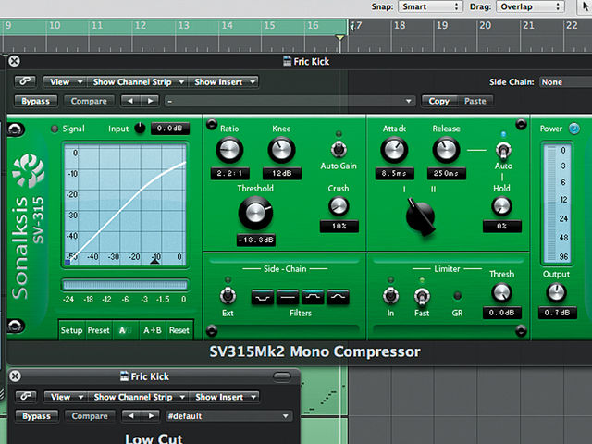This screenshot has width=592, height=444.
Task: Open the Setup tab
Action: tap(72, 330)
